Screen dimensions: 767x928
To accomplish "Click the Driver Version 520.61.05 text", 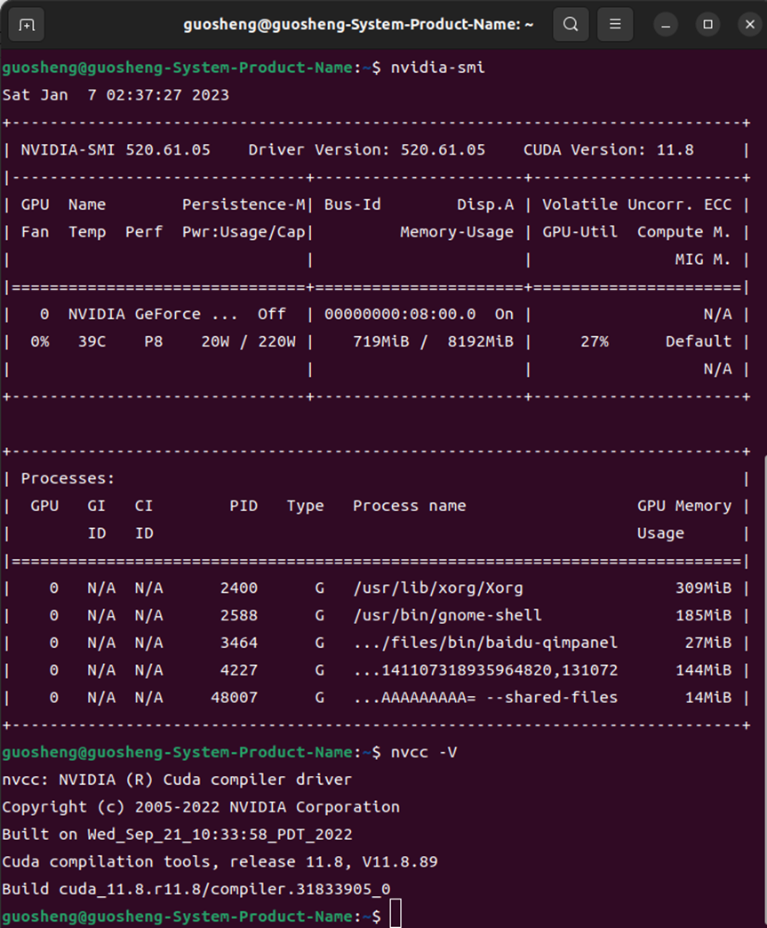I will pos(367,150).
